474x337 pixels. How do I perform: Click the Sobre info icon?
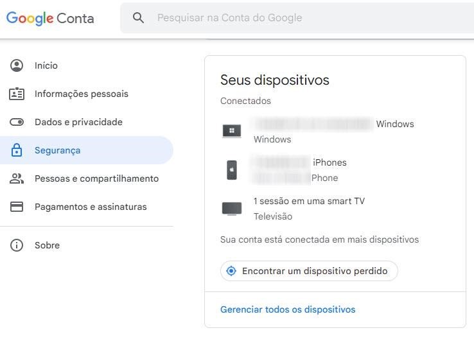click(x=17, y=245)
